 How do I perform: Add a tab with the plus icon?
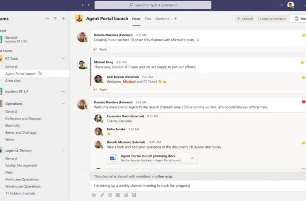point(175,19)
